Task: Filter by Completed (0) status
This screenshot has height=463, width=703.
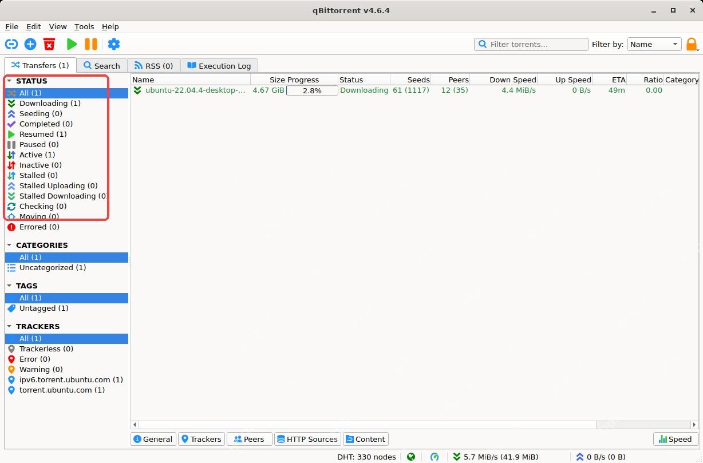Action: (46, 124)
